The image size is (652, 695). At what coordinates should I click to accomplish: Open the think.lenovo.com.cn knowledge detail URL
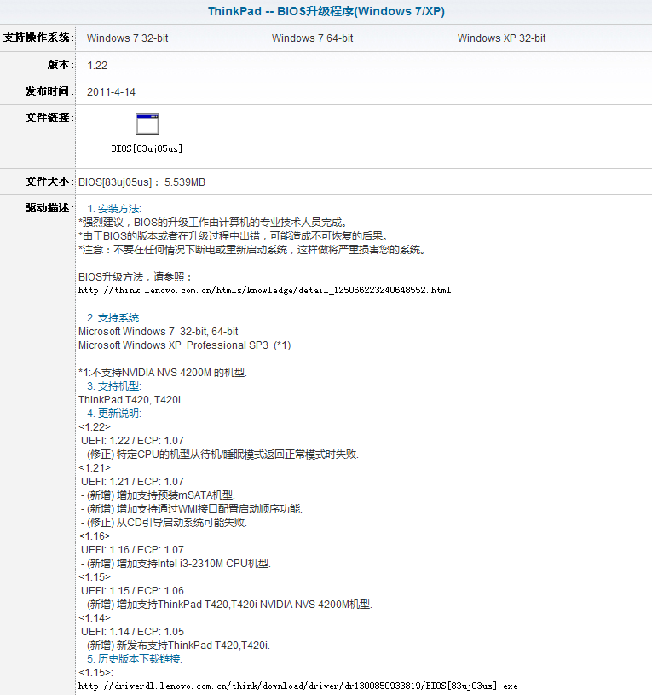tap(264, 290)
